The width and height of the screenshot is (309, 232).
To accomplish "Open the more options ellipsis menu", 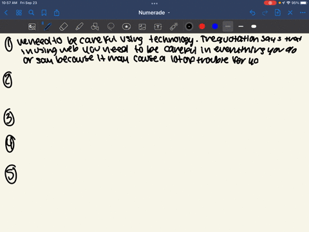I will click(x=303, y=13).
